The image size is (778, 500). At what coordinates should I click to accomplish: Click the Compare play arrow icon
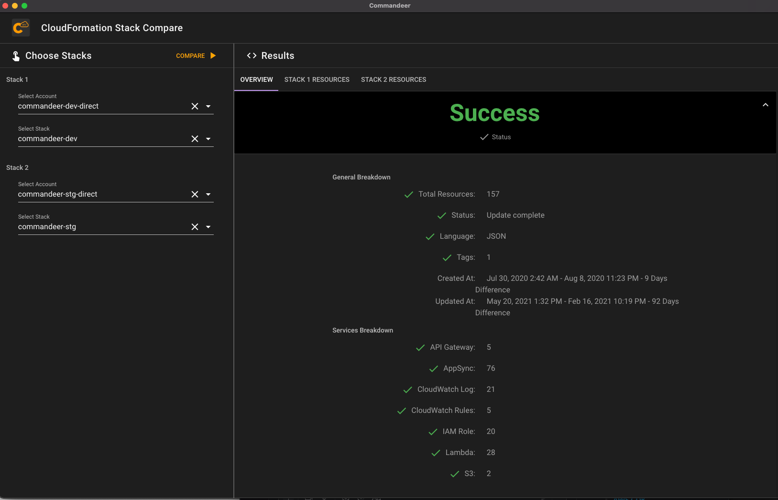point(213,56)
